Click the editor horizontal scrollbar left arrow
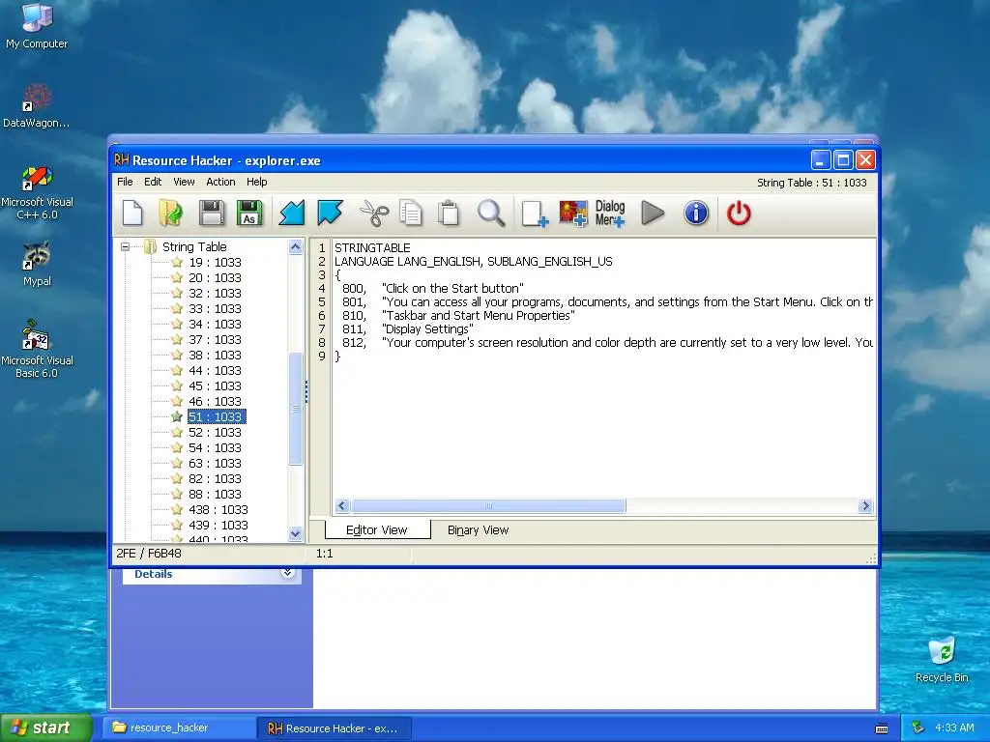990x742 pixels. [342, 506]
